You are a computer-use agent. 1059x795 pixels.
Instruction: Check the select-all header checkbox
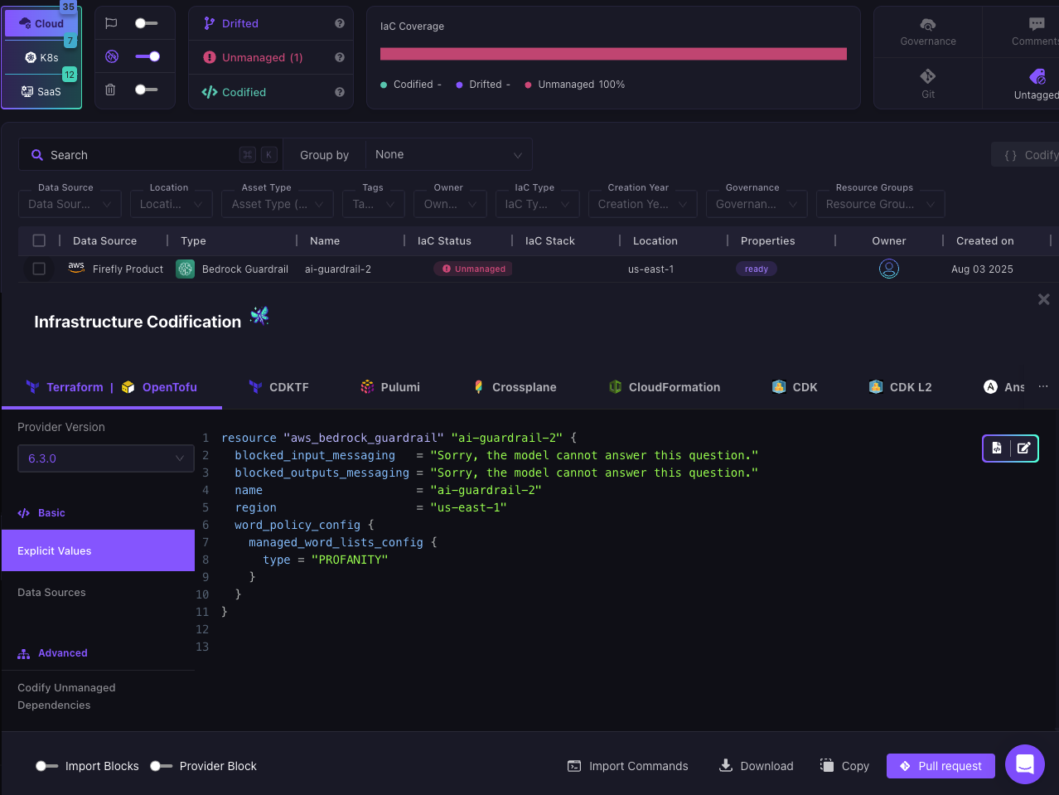[39, 240]
